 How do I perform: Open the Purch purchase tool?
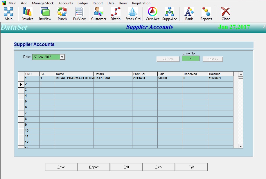point(62,14)
